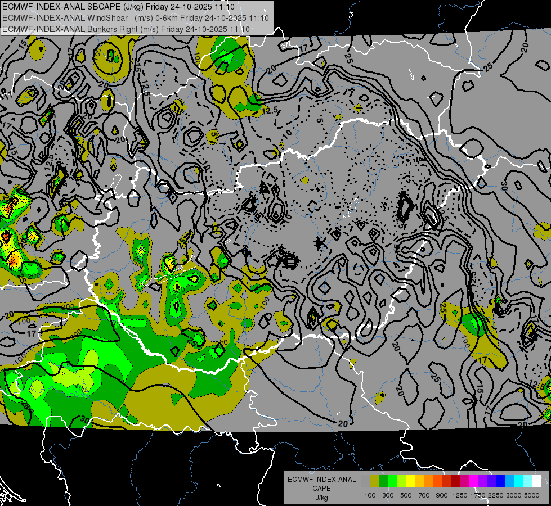Click the 900 legend tick label
The height and width of the screenshot is (506, 551).
[442, 495]
